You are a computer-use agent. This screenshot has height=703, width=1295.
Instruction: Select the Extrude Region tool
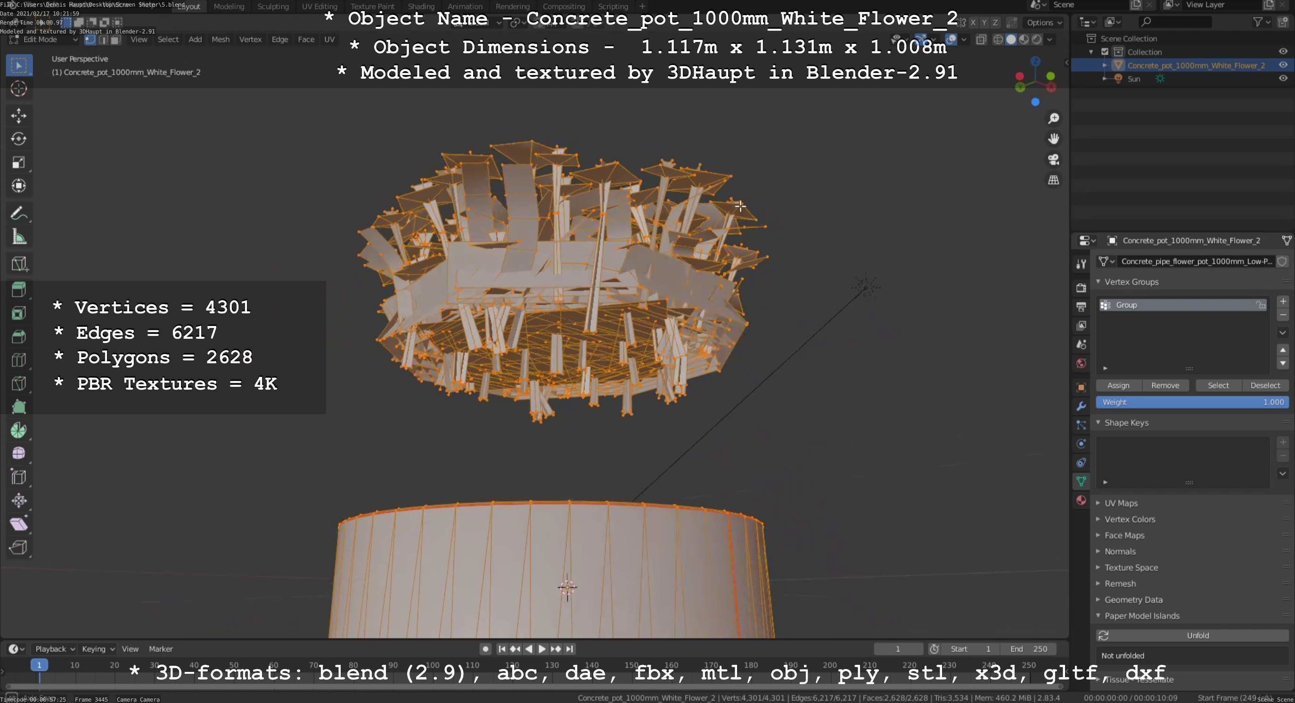(19, 289)
